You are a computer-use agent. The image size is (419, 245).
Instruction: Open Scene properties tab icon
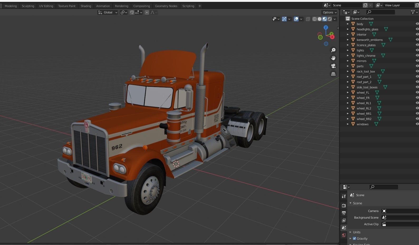344,228
